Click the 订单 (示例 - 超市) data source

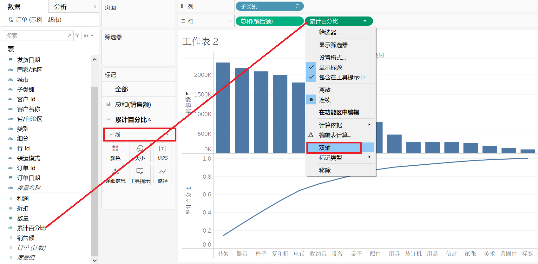pos(38,20)
